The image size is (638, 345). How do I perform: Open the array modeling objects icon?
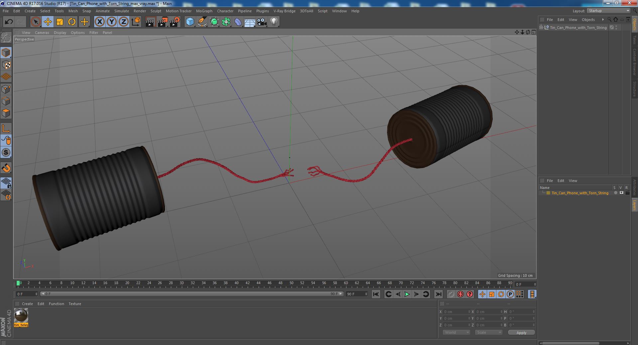[226, 22]
